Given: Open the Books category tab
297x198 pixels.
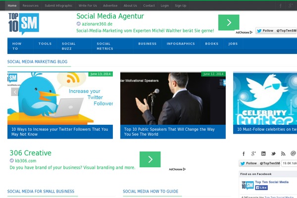Looking at the screenshot, I should tap(212, 44).
